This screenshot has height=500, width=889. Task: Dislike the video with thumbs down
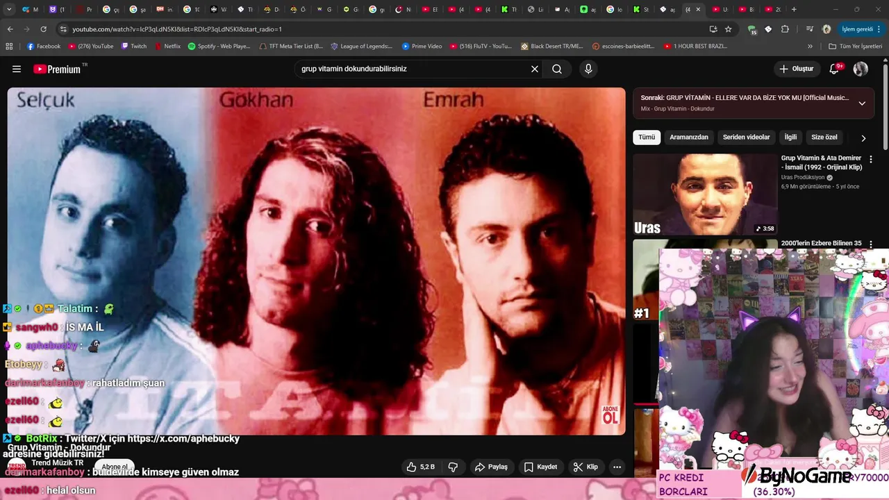(x=453, y=467)
